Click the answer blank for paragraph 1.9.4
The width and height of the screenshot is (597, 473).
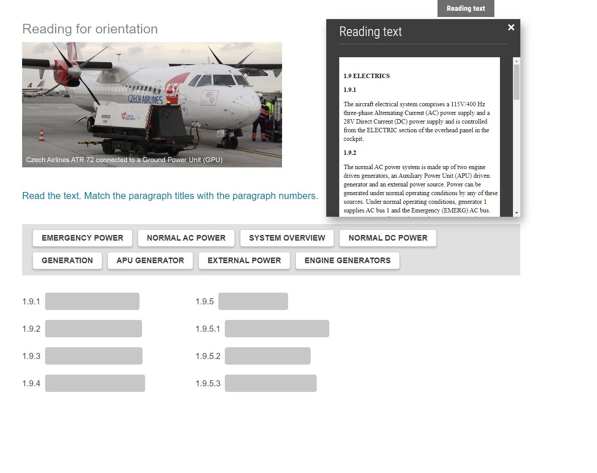(95, 383)
